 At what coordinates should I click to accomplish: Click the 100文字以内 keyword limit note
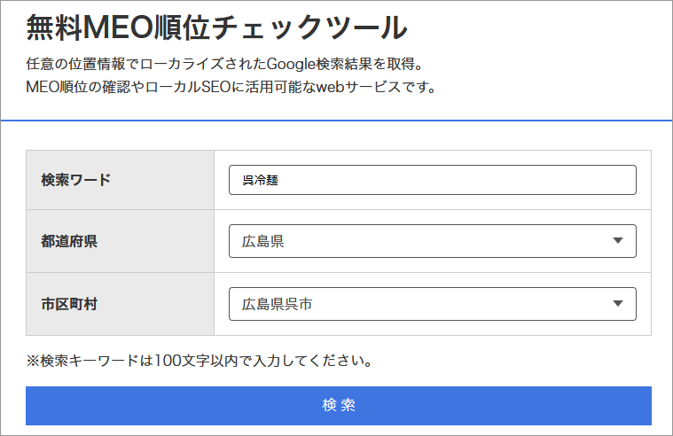click(199, 361)
